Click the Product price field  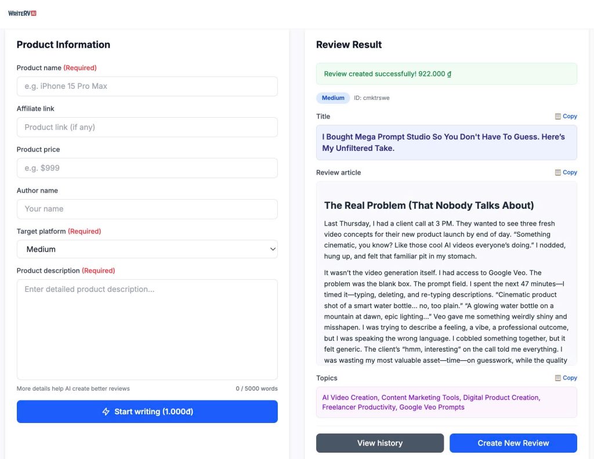[x=147, y=168]
